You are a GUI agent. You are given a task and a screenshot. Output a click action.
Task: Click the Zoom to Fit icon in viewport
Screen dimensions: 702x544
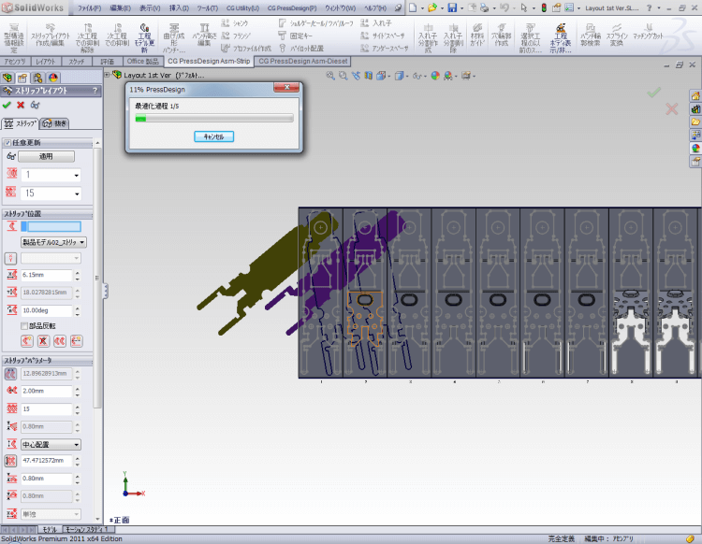pyautogui.click(x=330, y=76)
